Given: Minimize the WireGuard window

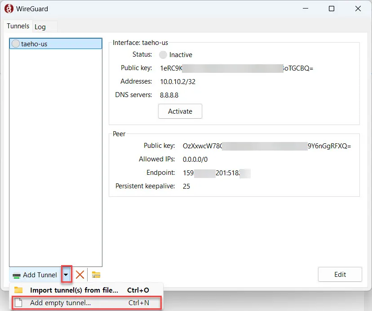Looking at the screenshot, I should click(306, 9).
